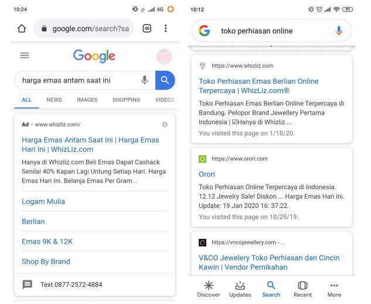Open 'Toko Perhiasan Emas Berlian Online' result

pos(258,86)
